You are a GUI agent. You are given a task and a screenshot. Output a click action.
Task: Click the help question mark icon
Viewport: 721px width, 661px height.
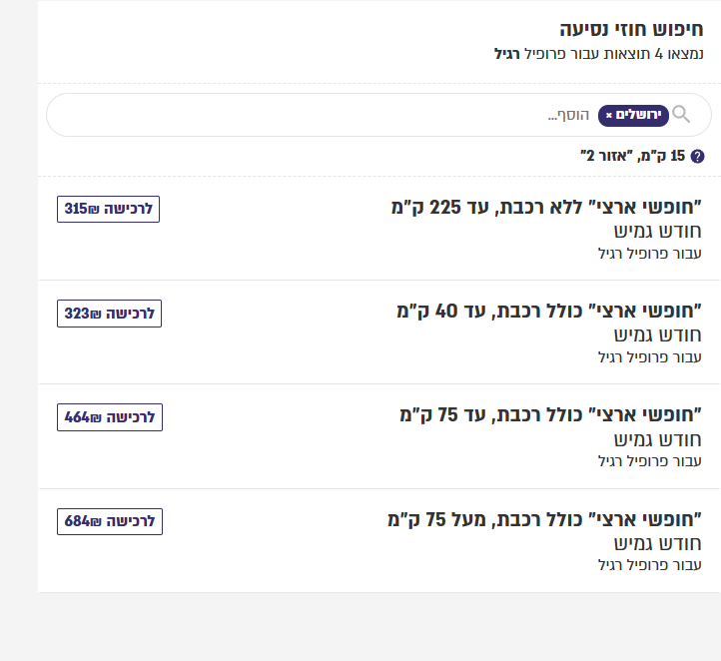tap(697, 156)
